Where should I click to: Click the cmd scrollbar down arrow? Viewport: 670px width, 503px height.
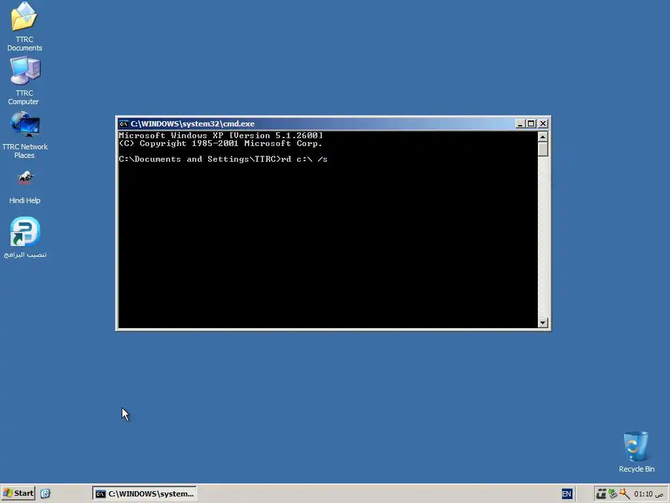[542, 323]
